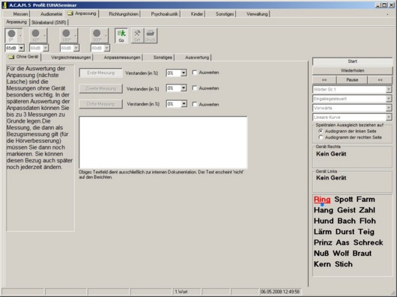
Task: Click Kein Gerät under Gerät Rechts
Action: tap(331, 154)
